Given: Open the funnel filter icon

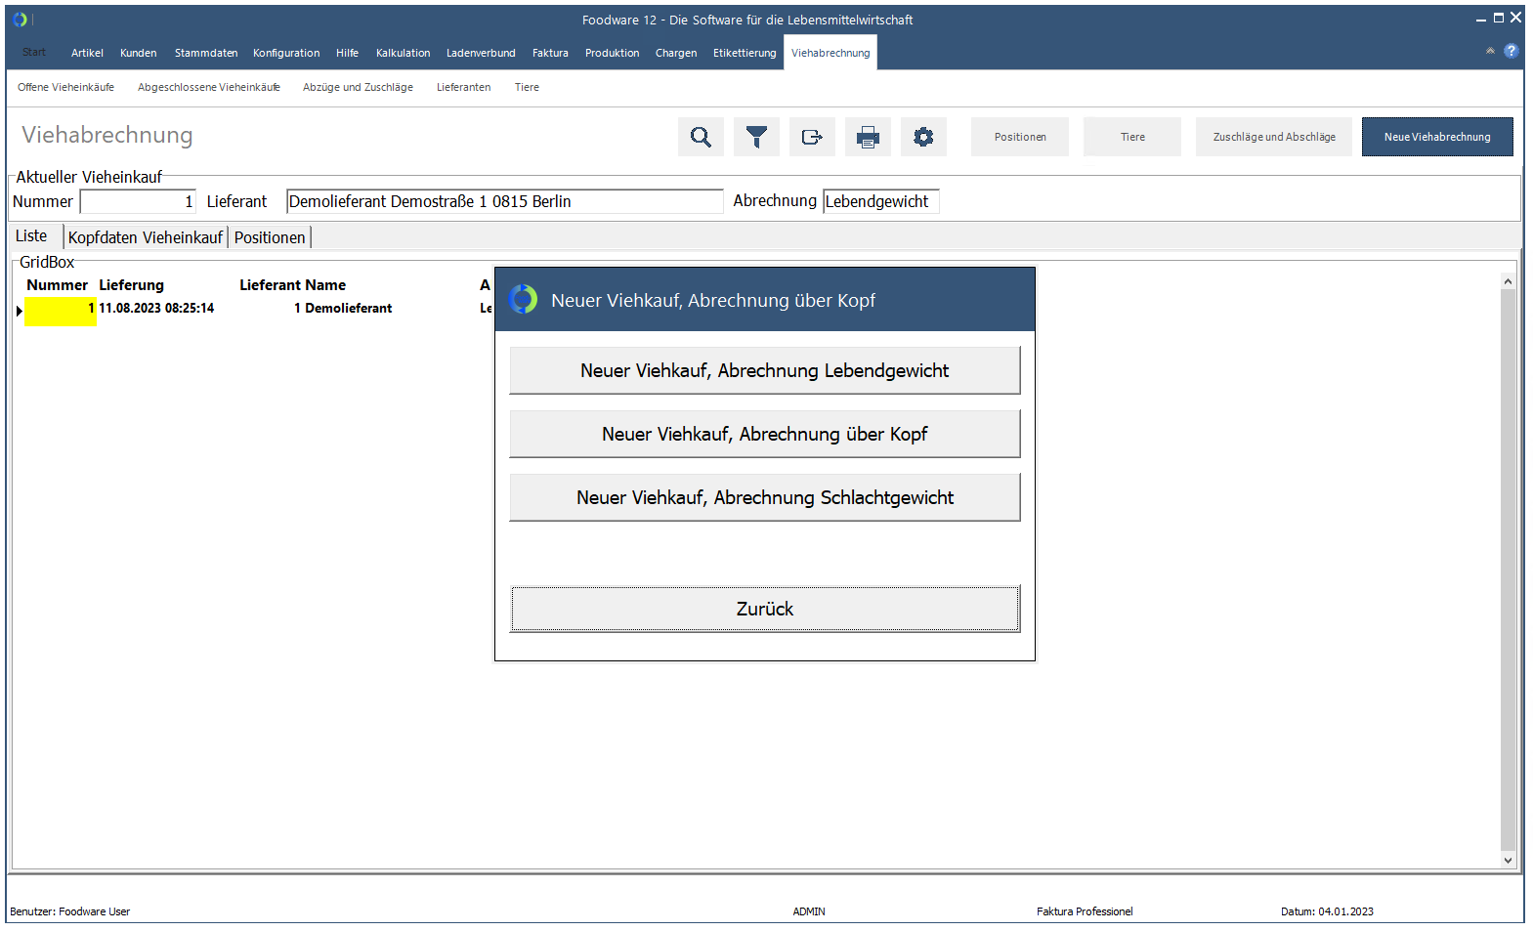Looking at the screenshot, I should [x=756, y=137].
